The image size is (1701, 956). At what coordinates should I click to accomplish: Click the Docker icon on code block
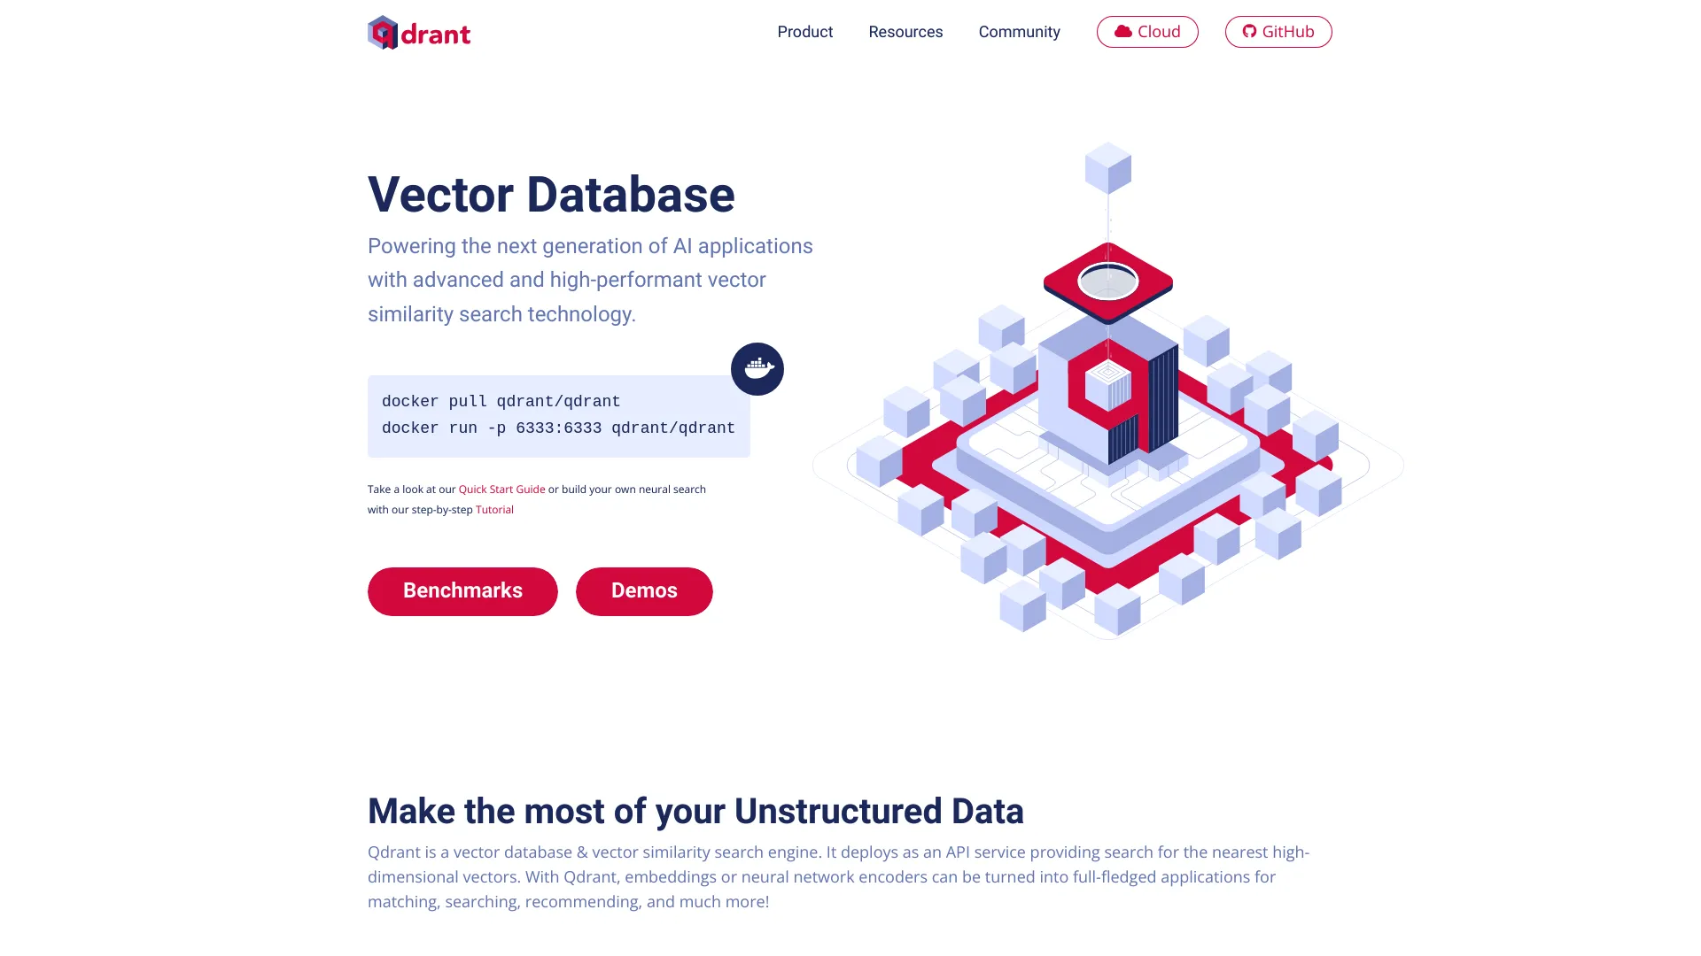(x=756, y=367)
